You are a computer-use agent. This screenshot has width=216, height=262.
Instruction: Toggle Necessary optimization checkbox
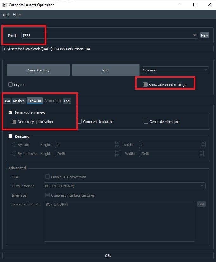click(x=14, y=121)
